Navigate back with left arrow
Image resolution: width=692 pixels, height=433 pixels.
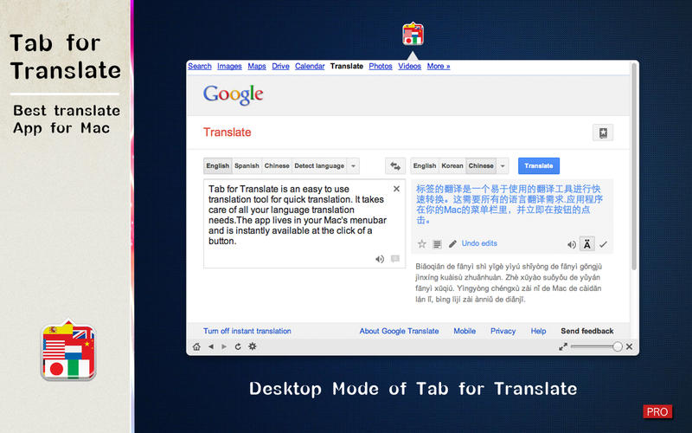click(x=211, y=347)
